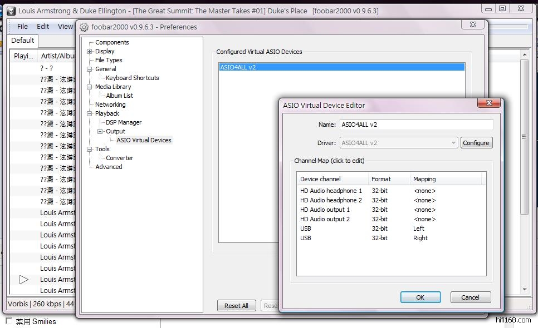Click the gear icon in Preferences title bar
This screenshot has height=328, width=538.
point(84,27)
